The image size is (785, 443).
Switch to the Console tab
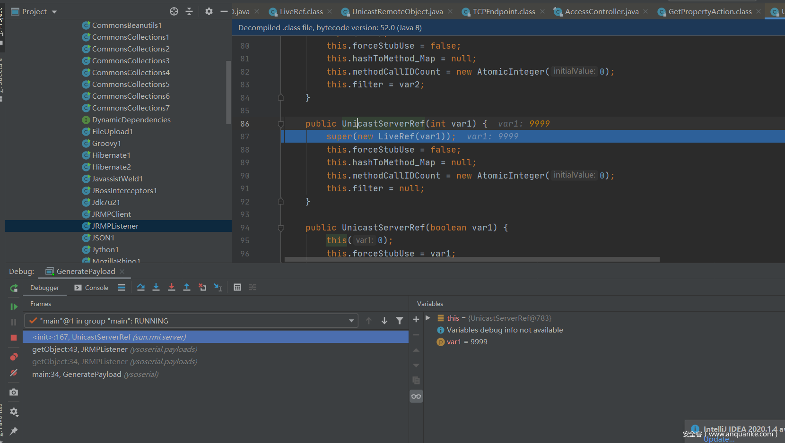click(92, 288)
